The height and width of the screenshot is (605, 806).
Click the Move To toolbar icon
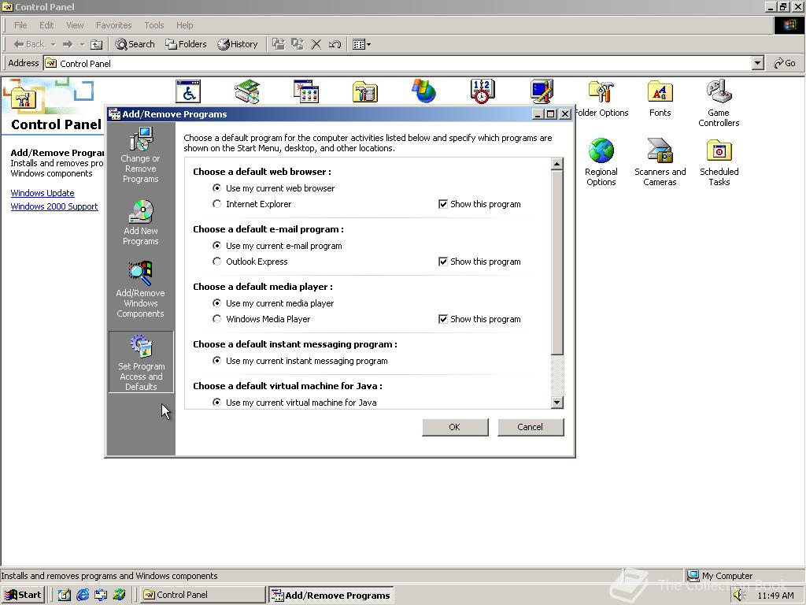tap(278, 44)
